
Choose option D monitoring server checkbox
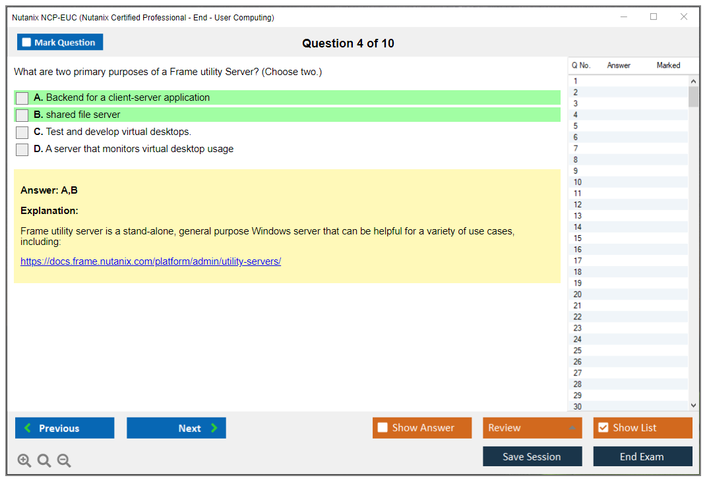pyautogui.click(x=22, y=149)
